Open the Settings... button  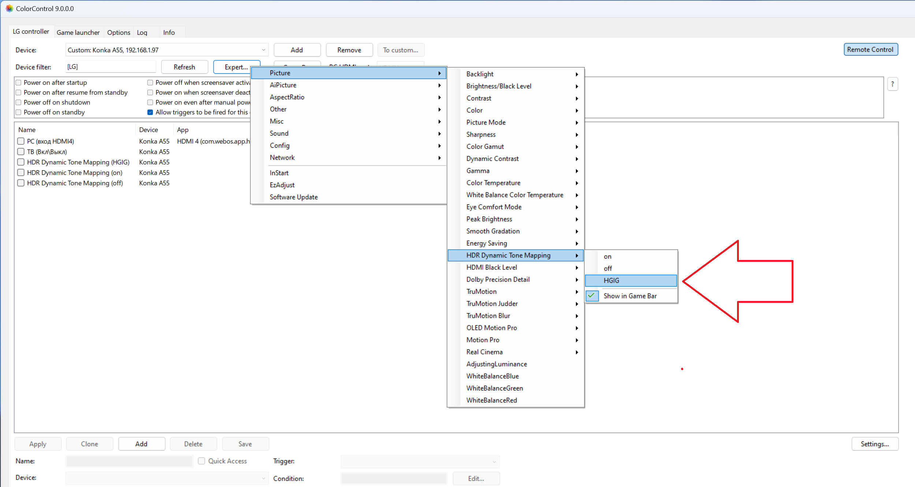874,444
